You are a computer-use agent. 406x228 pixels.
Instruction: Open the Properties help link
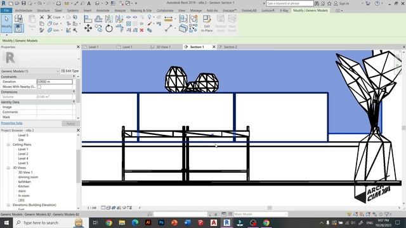coord(11,123)
